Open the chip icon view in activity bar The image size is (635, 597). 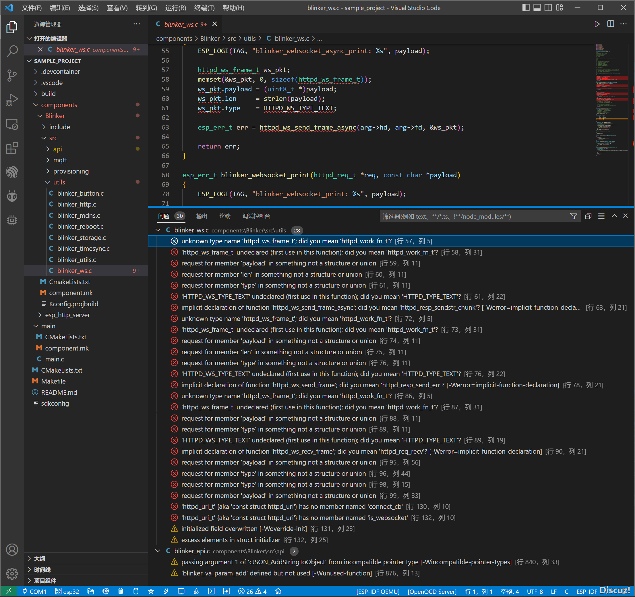pyautogui.click(x=12, y=220)
